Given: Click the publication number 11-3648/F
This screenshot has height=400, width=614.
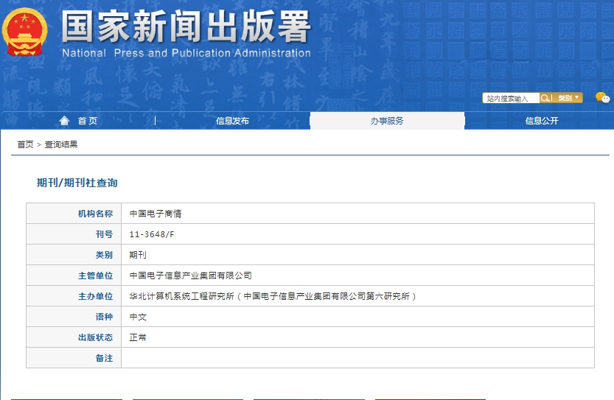Looking at the screenshot, I should coord(152,234).
